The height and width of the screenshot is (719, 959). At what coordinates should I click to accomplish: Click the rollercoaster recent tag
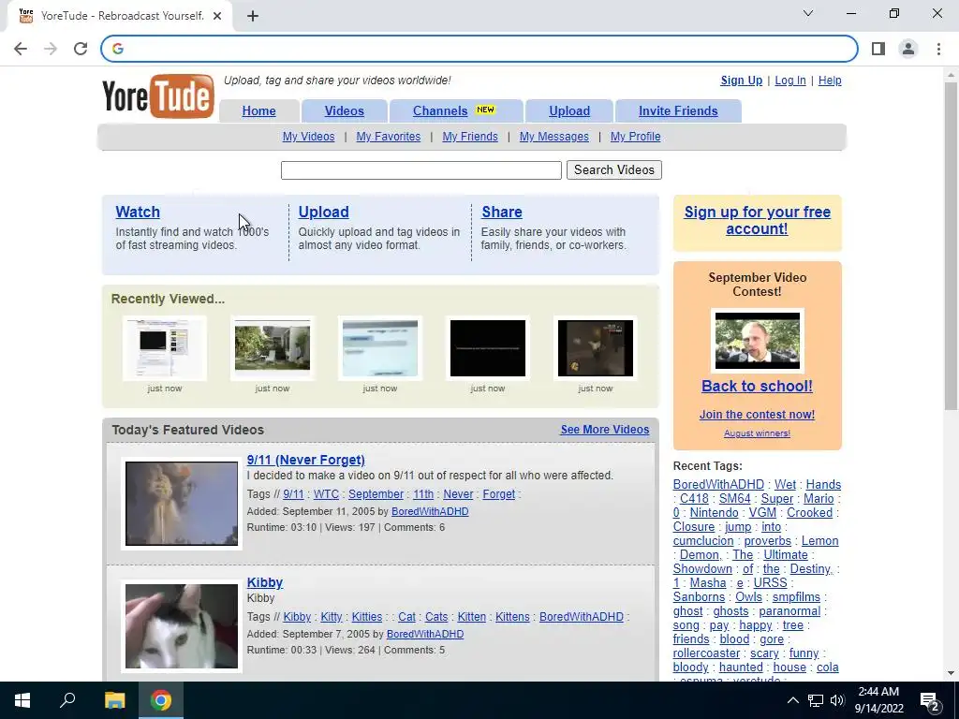[x=706, y=653]
